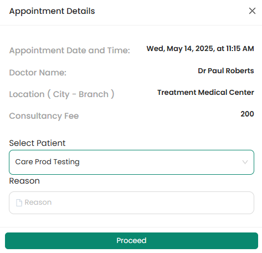
Task: Click the Reason placeholder text
Action: point(38,203)
